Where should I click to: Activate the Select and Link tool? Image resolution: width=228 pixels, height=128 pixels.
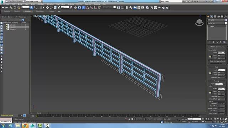click(x=11, y=7)
